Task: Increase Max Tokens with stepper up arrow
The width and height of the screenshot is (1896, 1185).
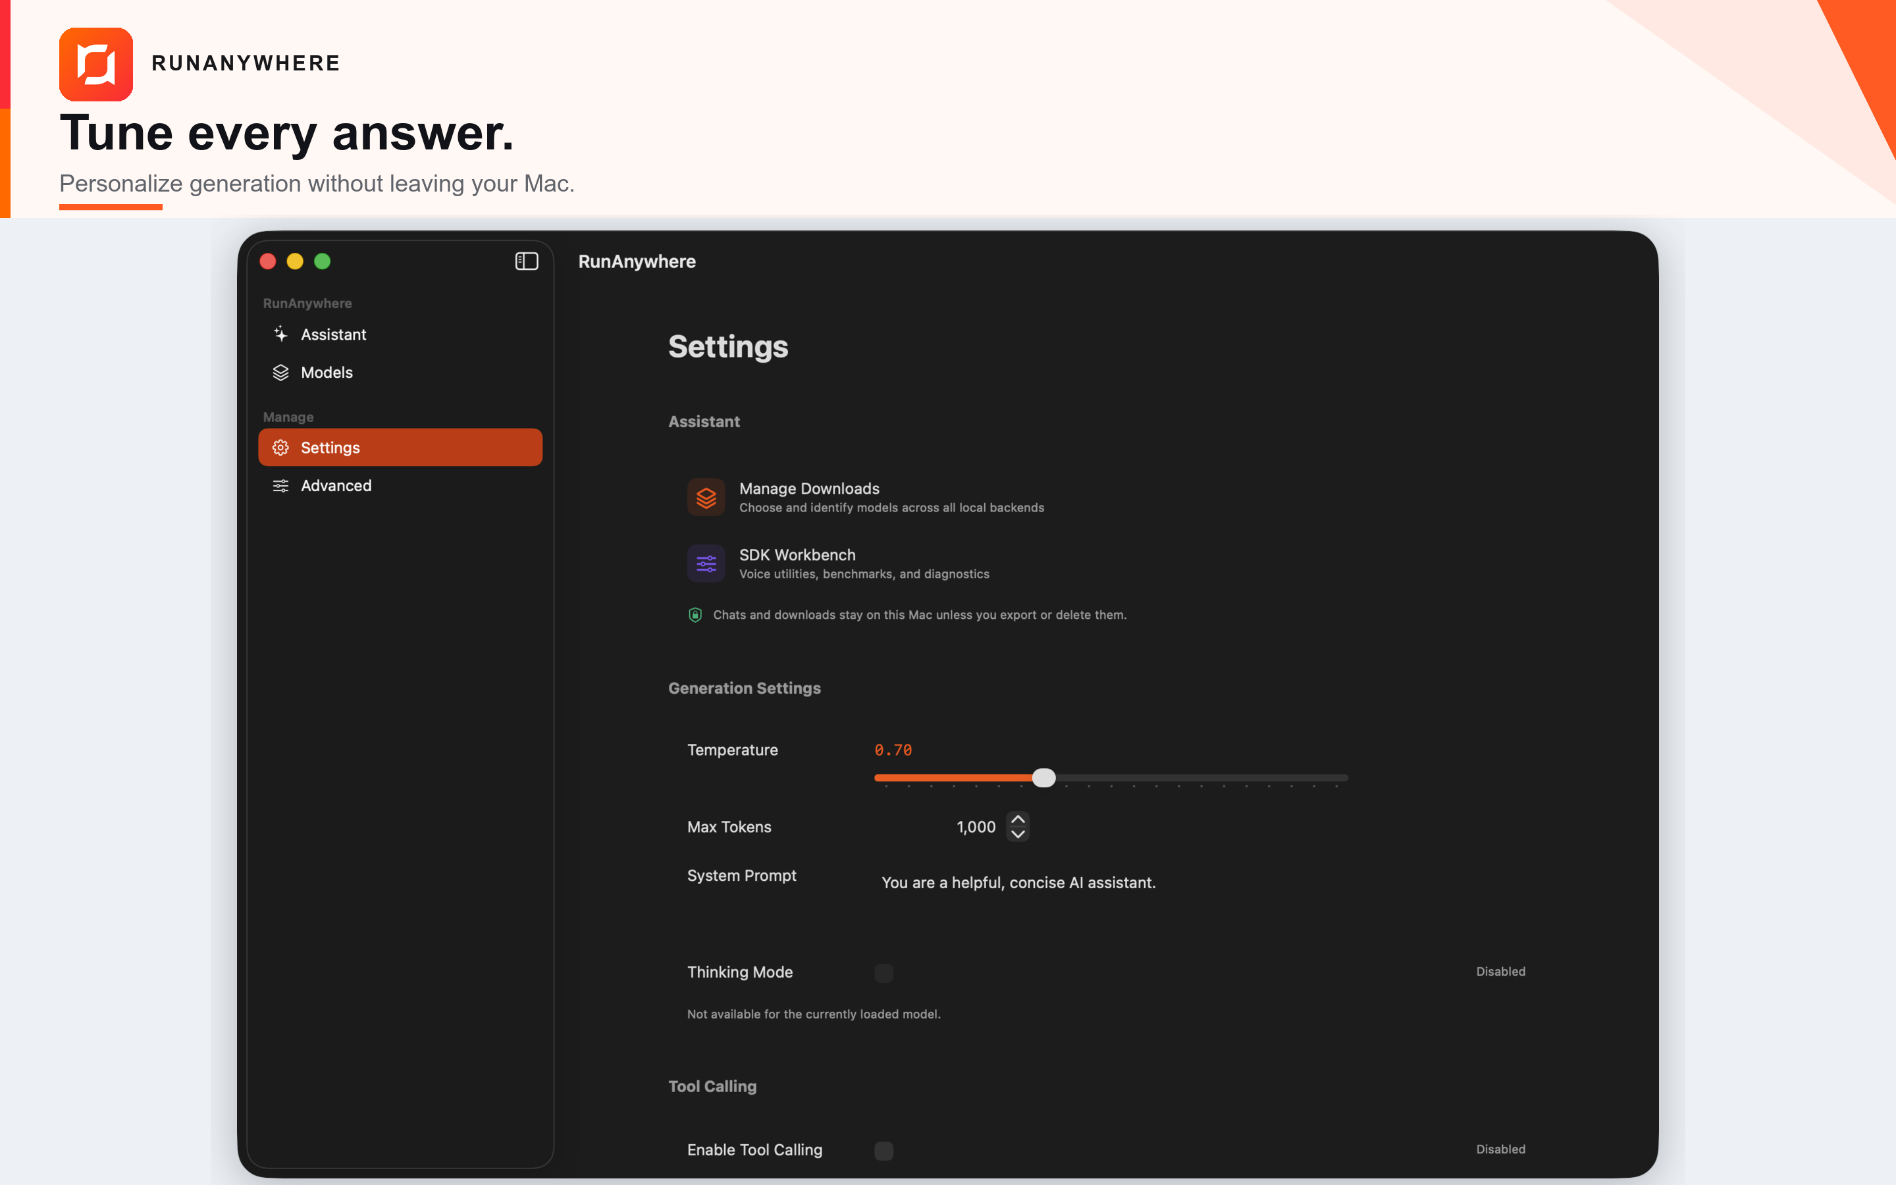Action: coord(1018,819)
